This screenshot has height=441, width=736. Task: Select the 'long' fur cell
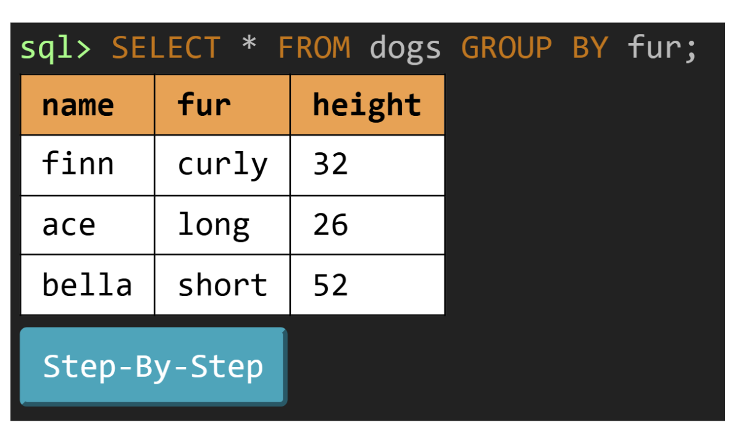tap(214, 225)
